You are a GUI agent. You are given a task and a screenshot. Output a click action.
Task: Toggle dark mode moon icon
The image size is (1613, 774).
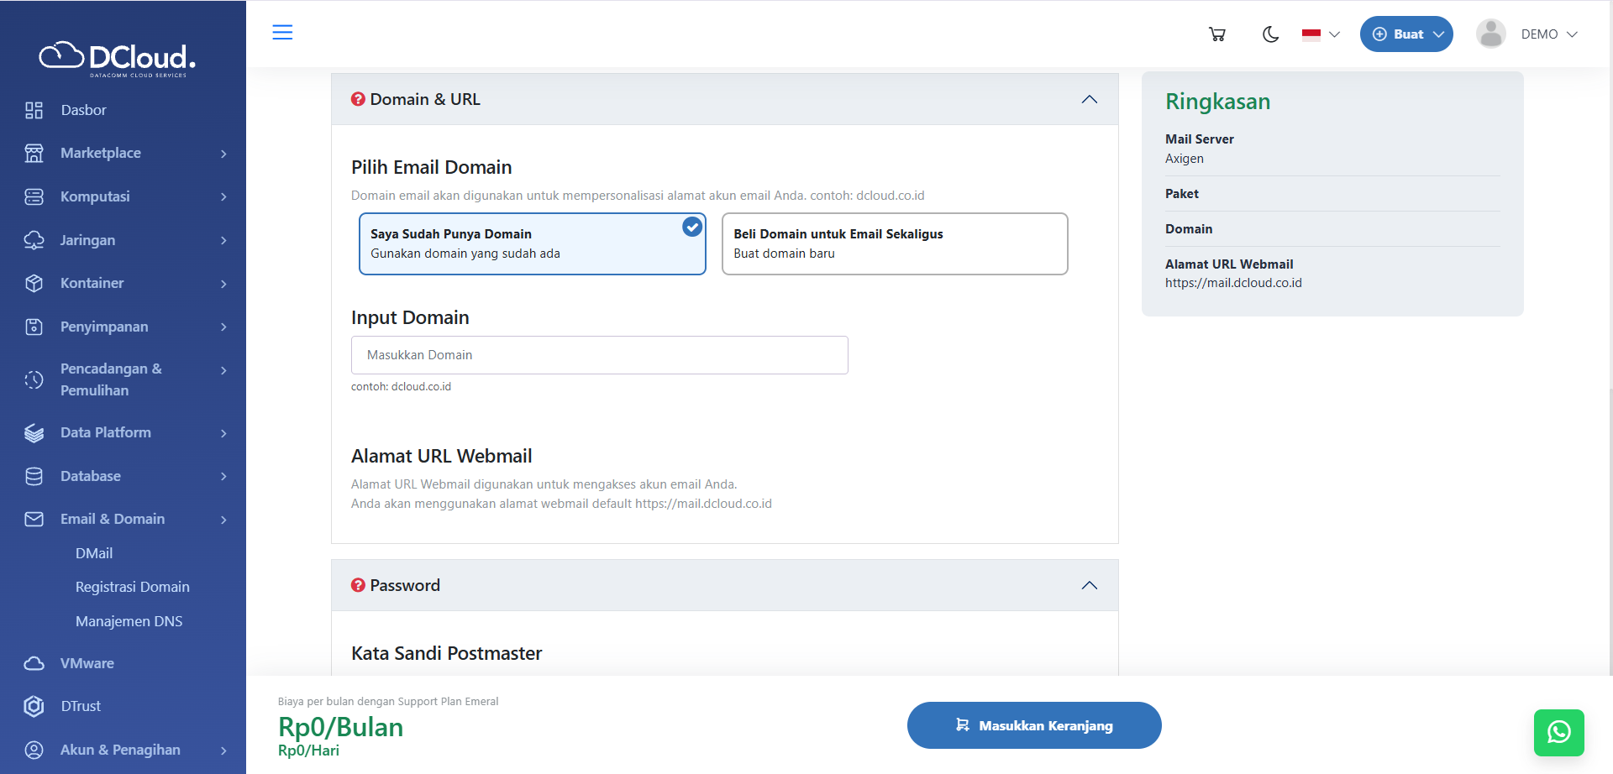(x=1270, y=34)
